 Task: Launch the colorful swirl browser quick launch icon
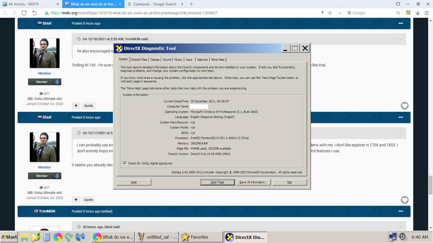58,237
